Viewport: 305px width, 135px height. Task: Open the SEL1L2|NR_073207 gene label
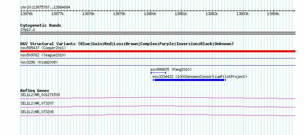click(37, 103)
